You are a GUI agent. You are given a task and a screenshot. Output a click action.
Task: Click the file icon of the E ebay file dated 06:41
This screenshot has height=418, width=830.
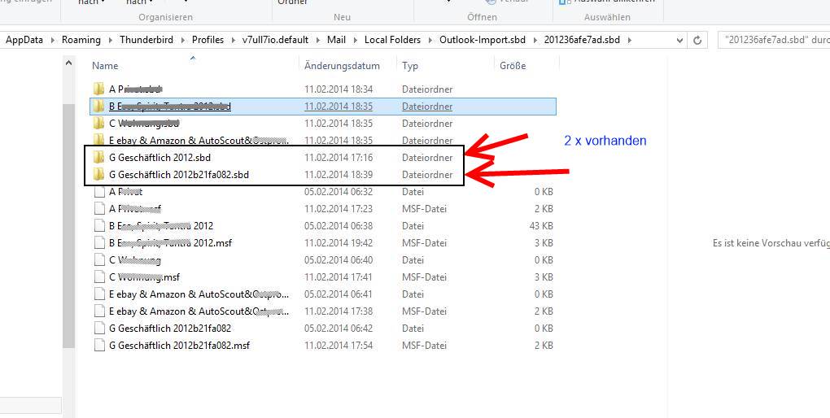pos(99,294)
